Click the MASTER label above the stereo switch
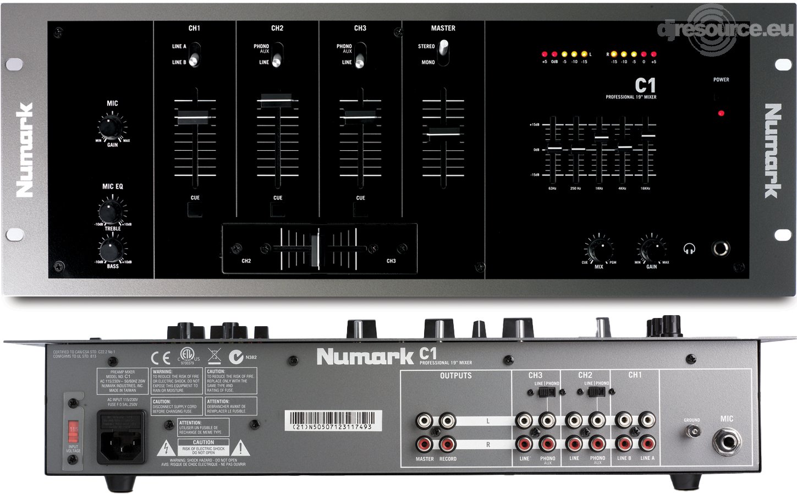Viewport: 797px width, 494px height. 443,28
